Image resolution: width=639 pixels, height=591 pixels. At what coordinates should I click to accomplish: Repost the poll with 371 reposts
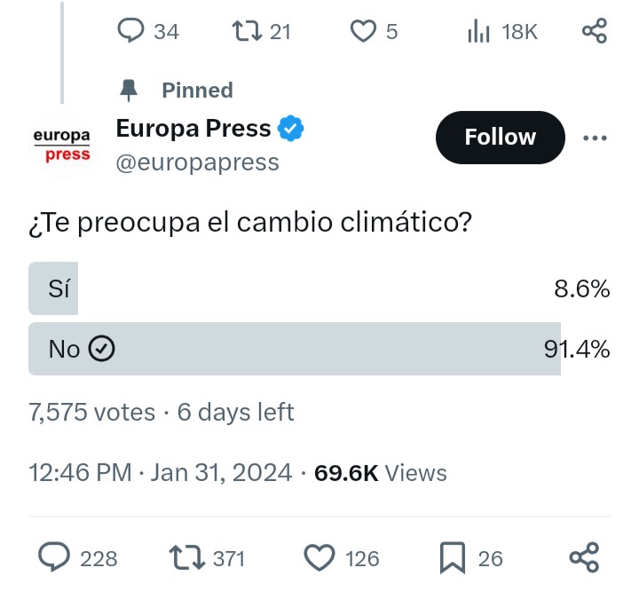click(186, 557)
